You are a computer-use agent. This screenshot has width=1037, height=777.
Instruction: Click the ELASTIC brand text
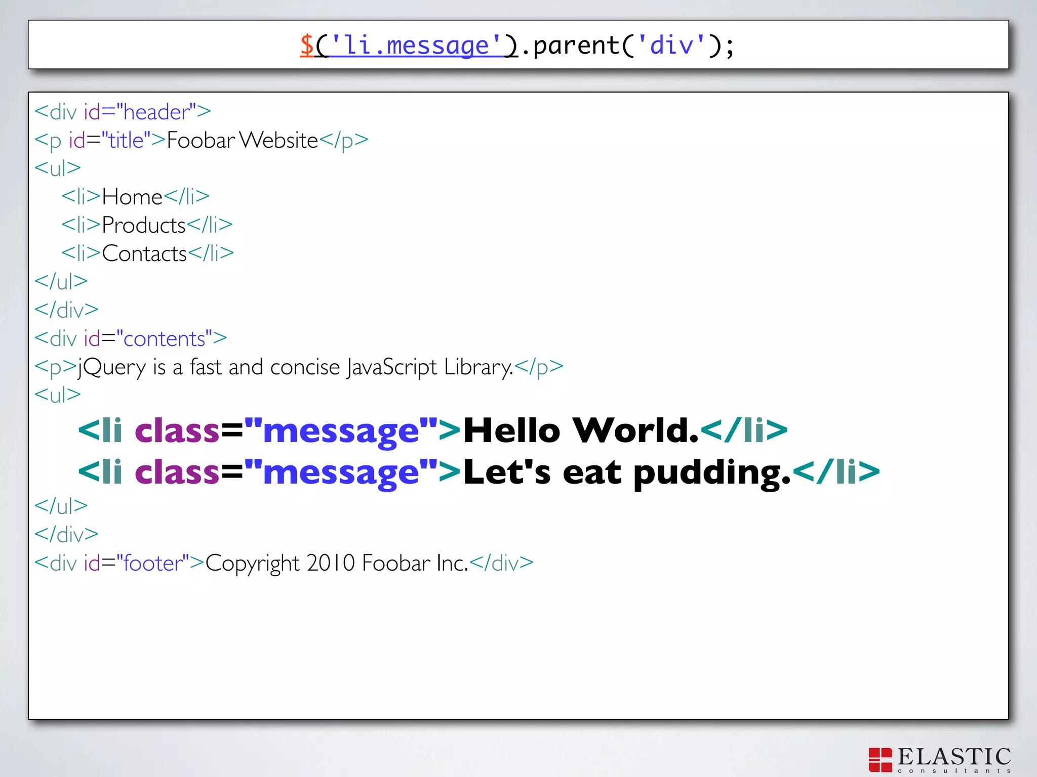click(x=954, y=756)
